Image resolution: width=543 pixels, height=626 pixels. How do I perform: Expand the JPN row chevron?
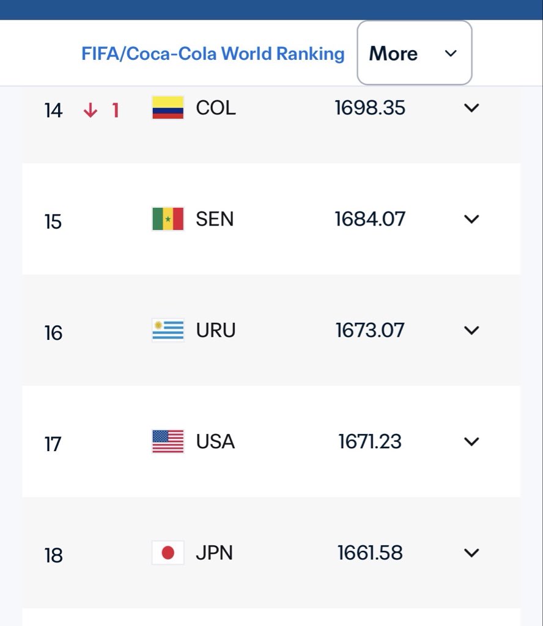(471, 553)
